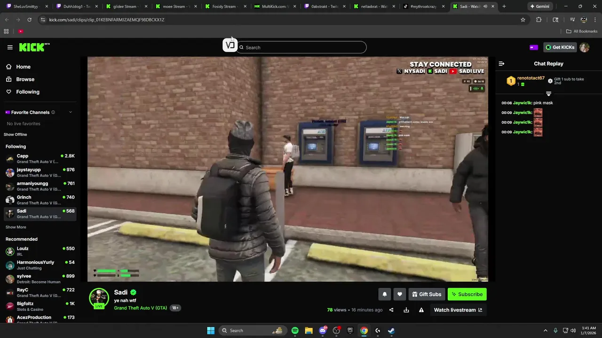Open a new browser tab
Image resolution: width=602 pixels, height=338 pixels.
[504, 7]
